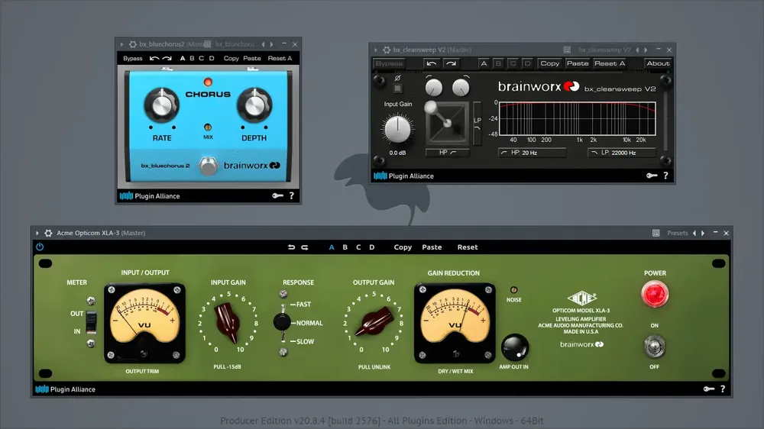Set RESPONSE switch to SLOW
Viewport: 764px width, 429px height.
pyautogui.click(x=305, y=342)
